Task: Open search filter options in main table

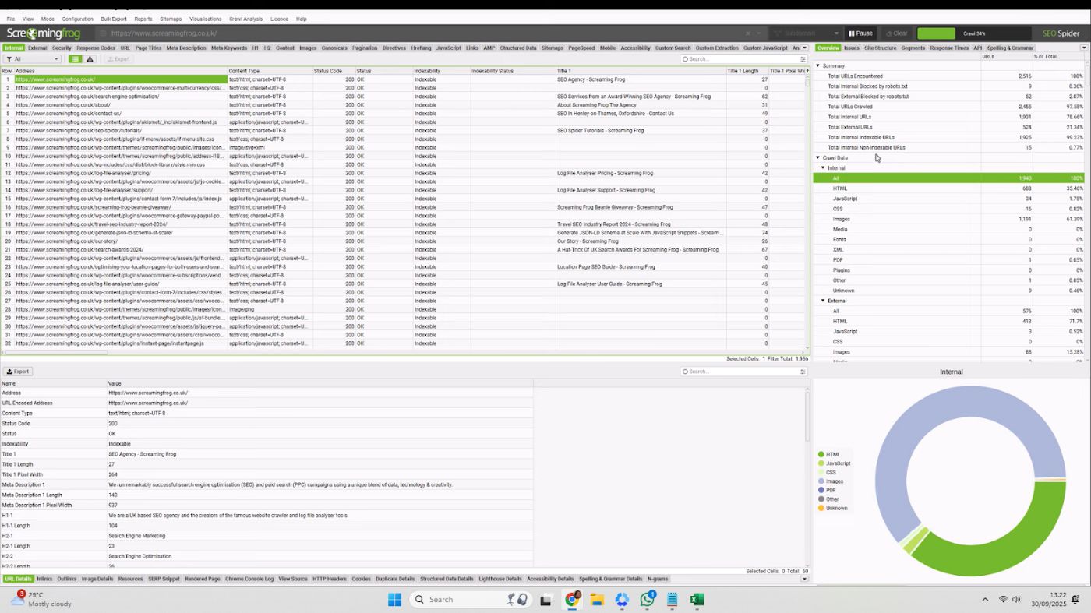Action: pos(803,59)
